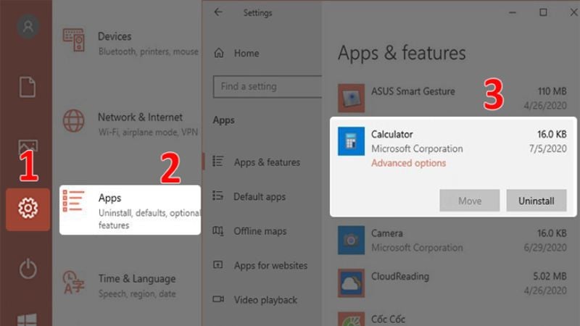Click the Calculator app name

coord(392,134)
